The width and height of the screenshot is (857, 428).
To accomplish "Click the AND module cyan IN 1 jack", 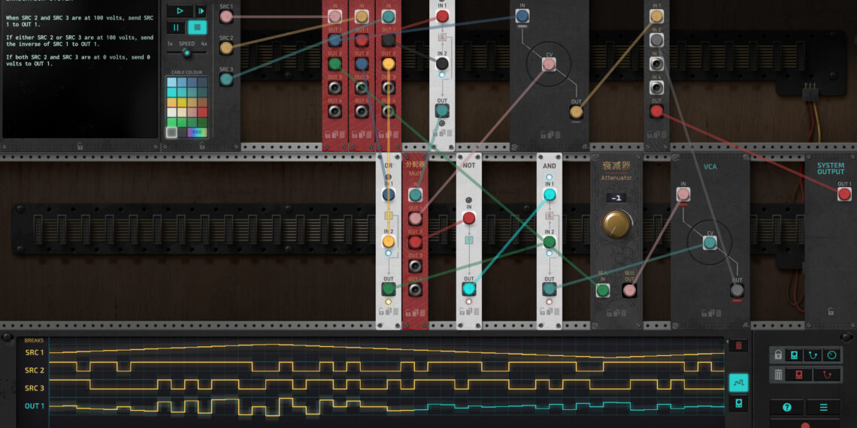I will click(550, 194).
